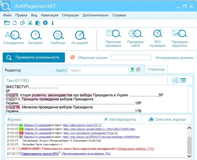
Task: Open the stenohramy/04069689.html link
Action: point(101,137)
